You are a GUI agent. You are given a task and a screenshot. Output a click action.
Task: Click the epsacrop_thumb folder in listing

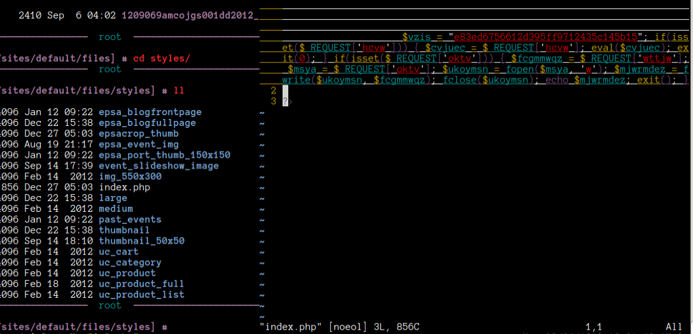pos(139,134)
